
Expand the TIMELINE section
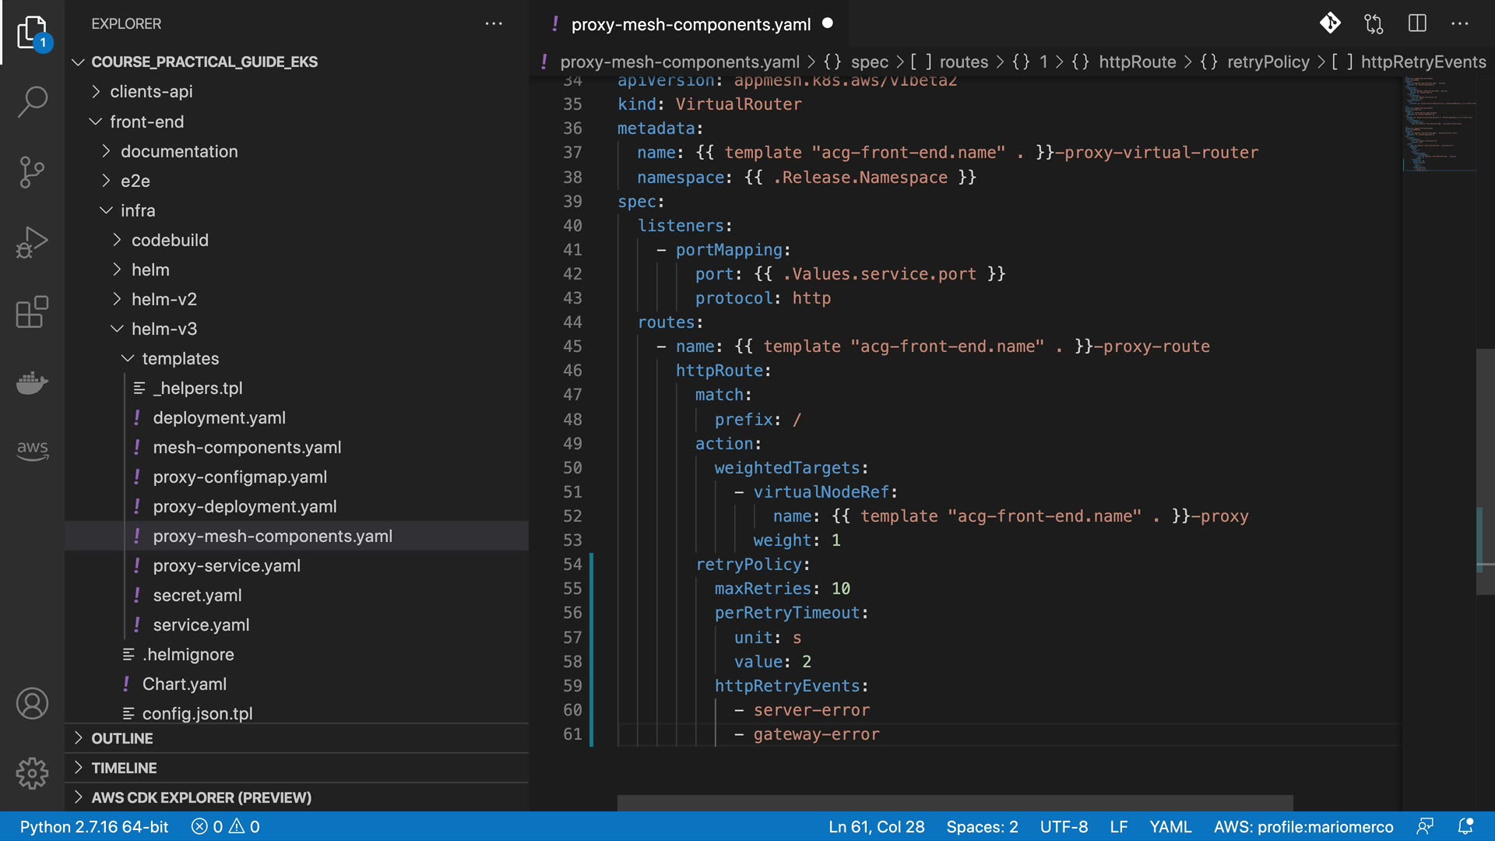point(124,768)
